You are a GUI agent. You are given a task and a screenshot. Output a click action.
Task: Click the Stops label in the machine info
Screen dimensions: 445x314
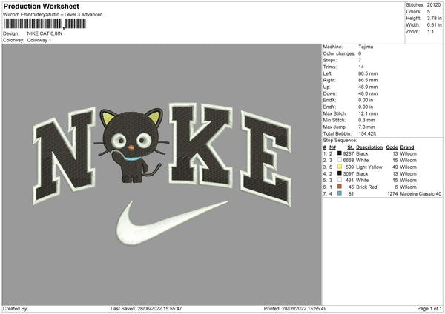point(330,60)
